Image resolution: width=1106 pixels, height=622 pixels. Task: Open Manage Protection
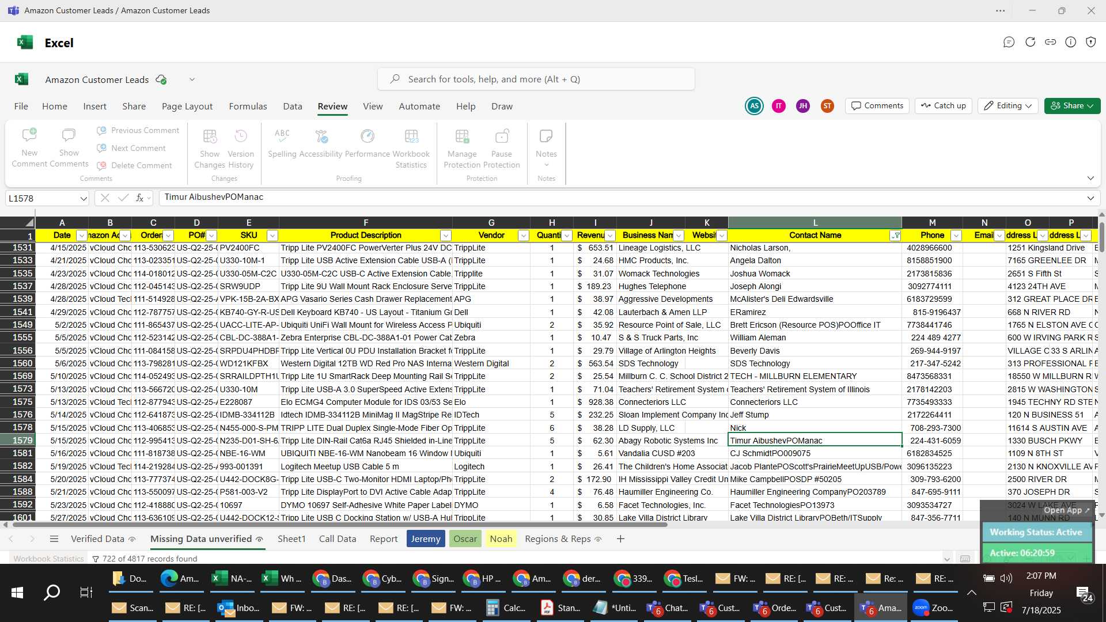(462, 149)
